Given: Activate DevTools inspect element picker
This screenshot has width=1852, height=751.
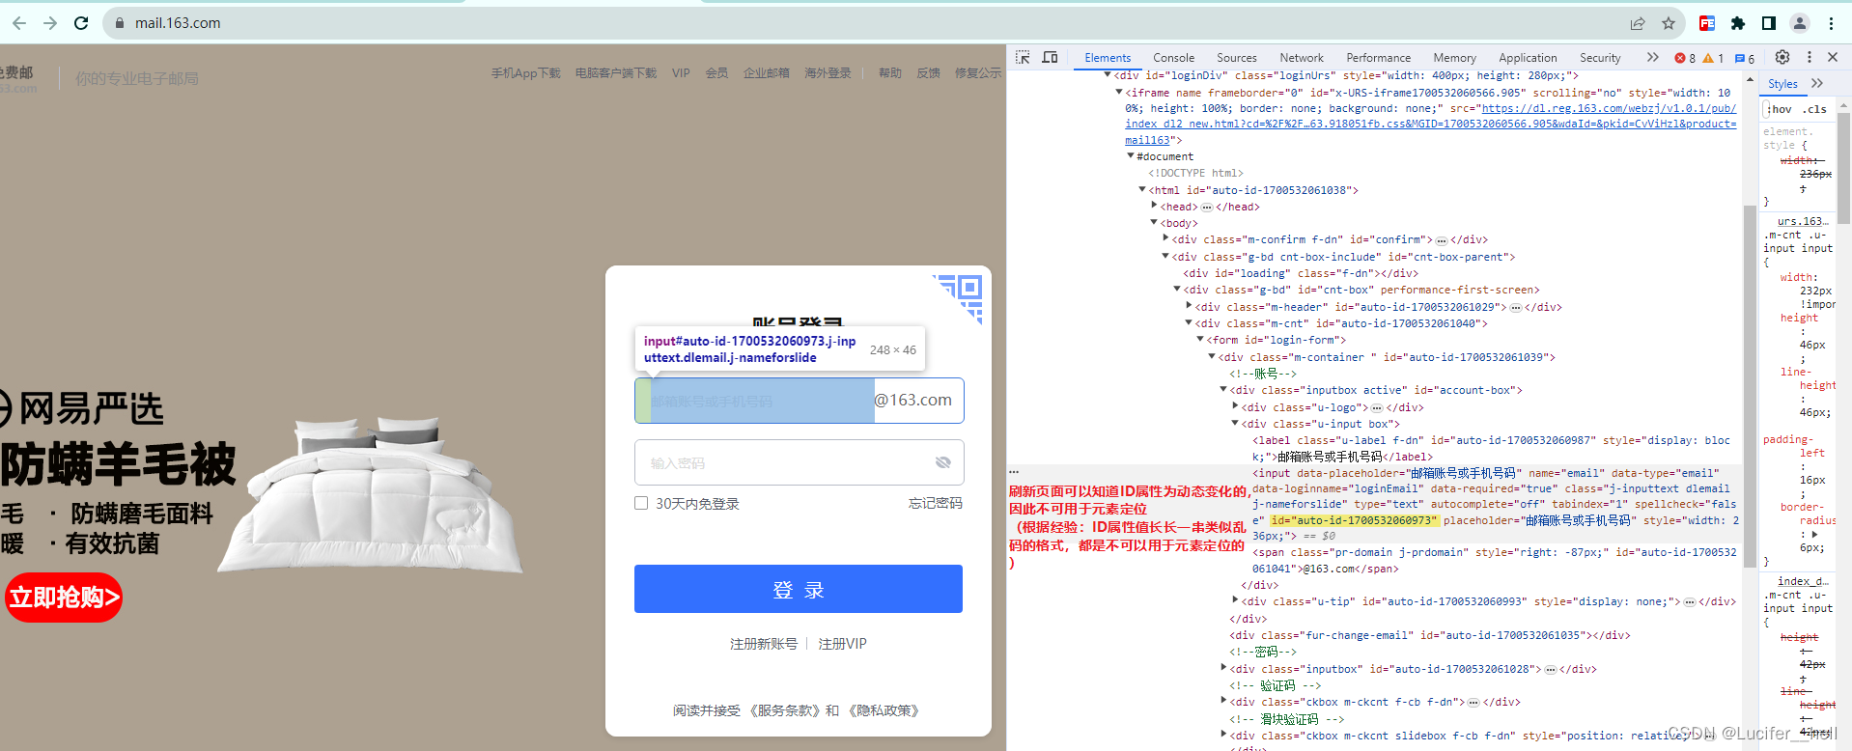Looking at the screenshot, I should coord(1023,58).
